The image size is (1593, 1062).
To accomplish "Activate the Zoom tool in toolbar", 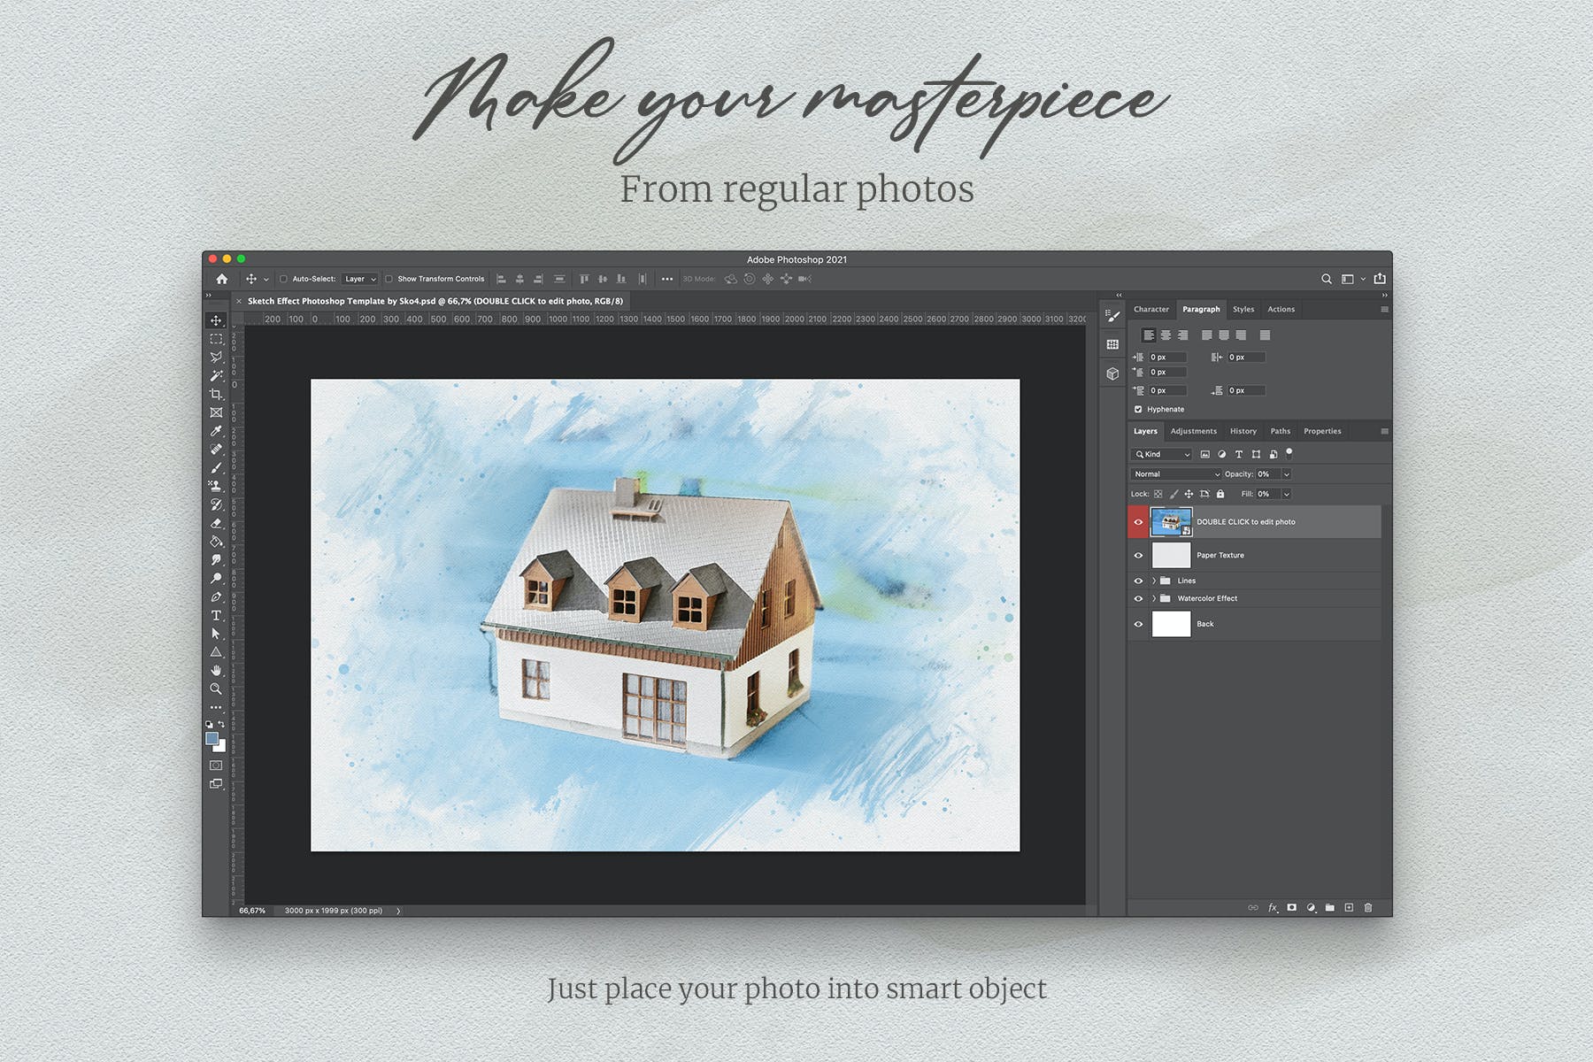I will click(216, 689).
